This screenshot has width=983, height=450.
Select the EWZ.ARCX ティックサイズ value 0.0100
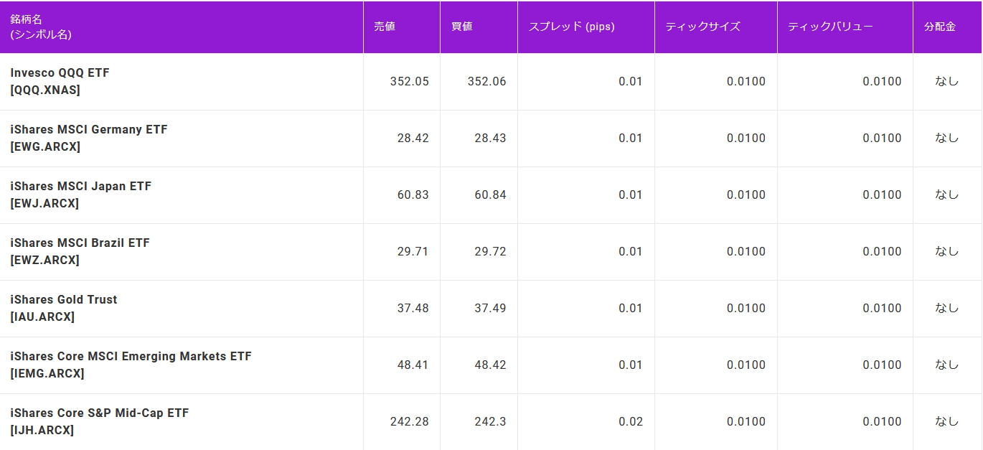746,251
